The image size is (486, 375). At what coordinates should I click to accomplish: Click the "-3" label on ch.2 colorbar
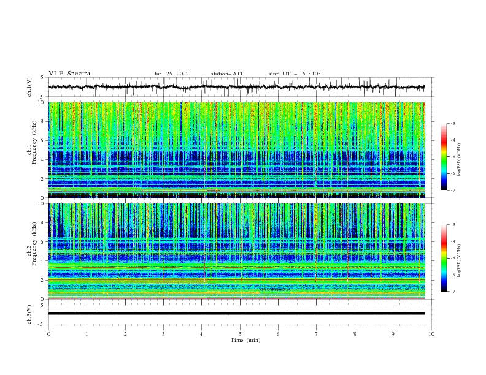coord(452,225)
